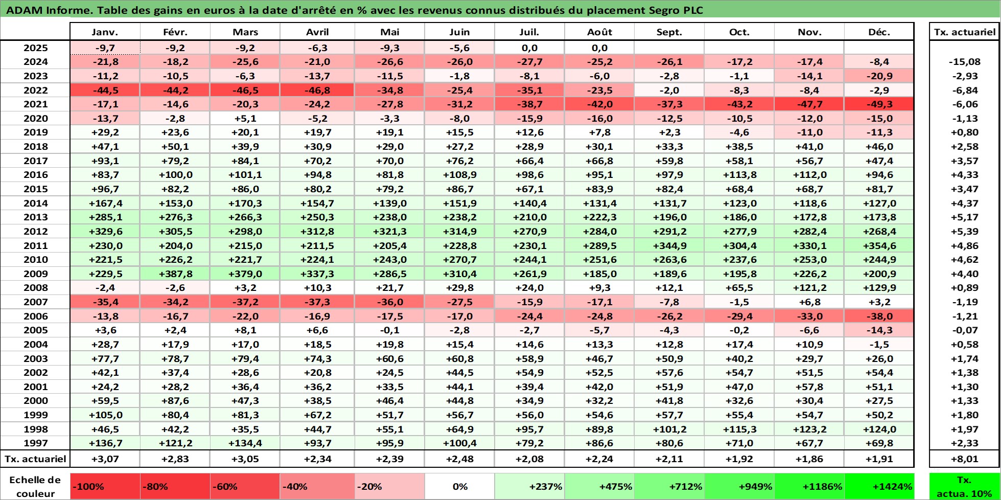
Task: Click cell -46,8 in the 2022 row
Action: tap(317, 90)
